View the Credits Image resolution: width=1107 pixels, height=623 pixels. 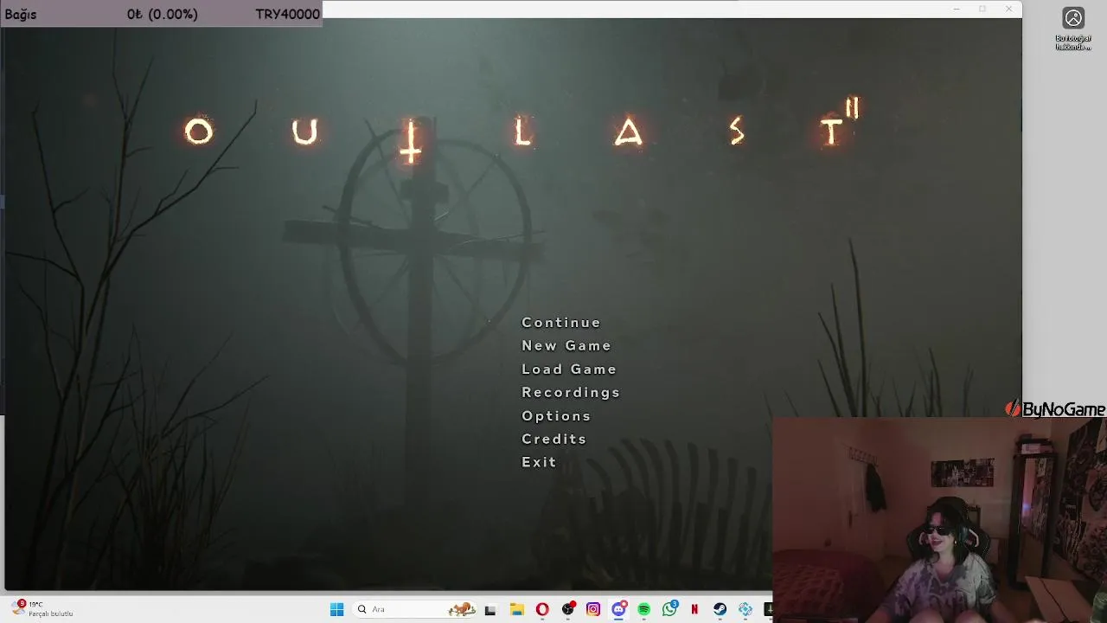pyautogui.click(x=554, y=440)
